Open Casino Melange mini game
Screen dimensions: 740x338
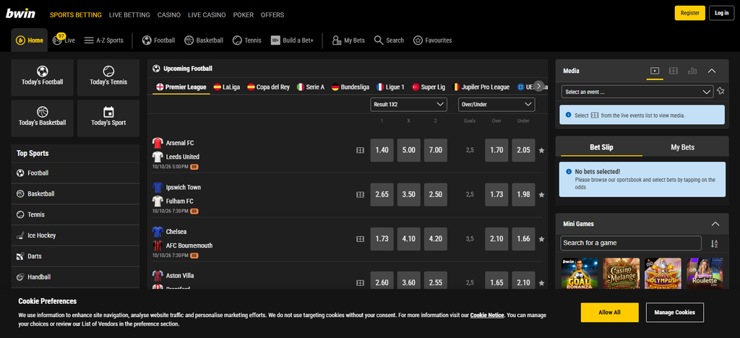coord(621,274)
